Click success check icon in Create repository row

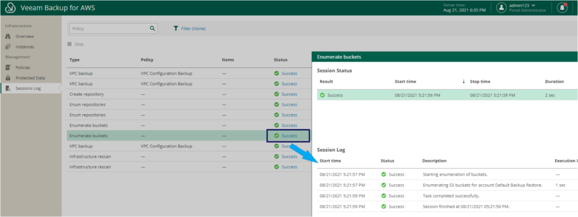pos(277,94)
